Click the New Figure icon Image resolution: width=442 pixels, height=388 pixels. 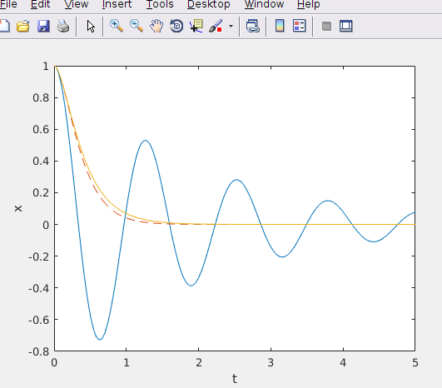[4, 26]
